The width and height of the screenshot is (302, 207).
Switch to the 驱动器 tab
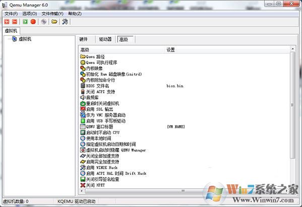[x=105, y=39]
